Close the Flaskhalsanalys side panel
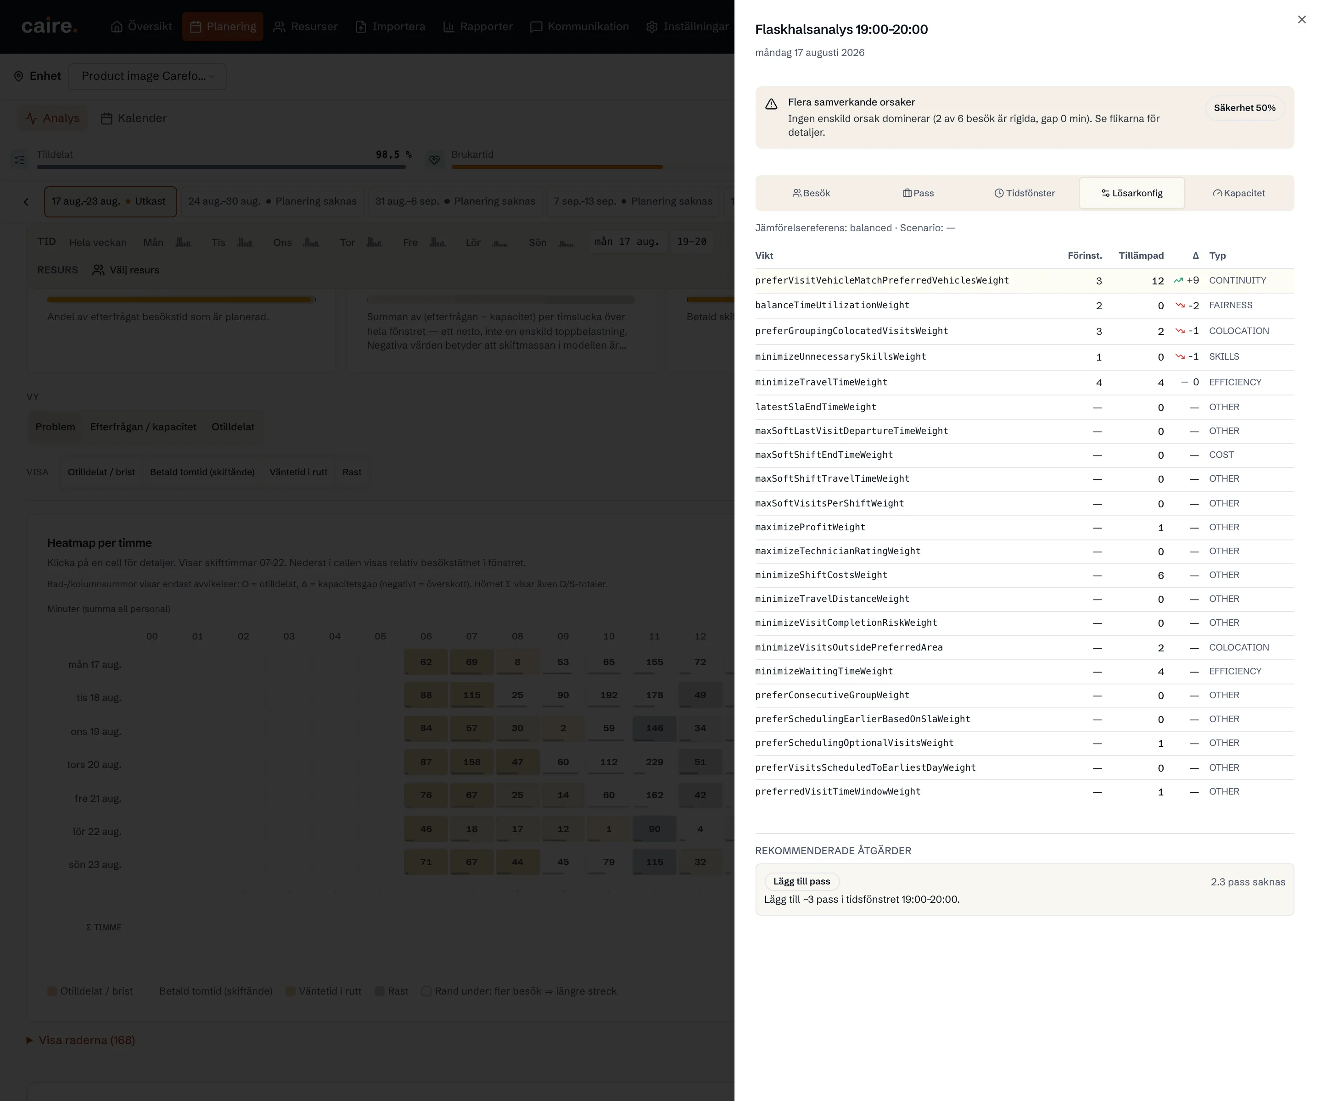The width and height of the screenshot is (1322, 1101). [1301, 20]
